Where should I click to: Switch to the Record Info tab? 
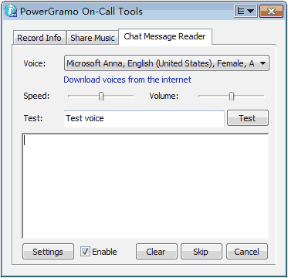(39, 38)
